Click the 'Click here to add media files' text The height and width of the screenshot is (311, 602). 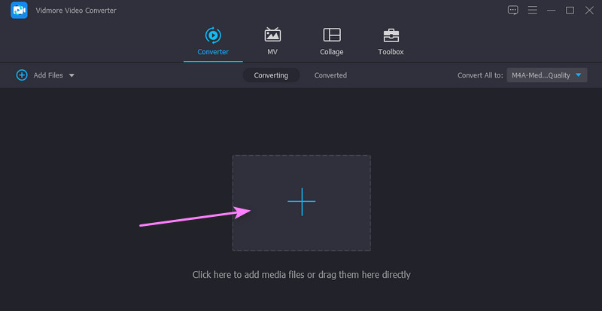click(x=301, y=275)
